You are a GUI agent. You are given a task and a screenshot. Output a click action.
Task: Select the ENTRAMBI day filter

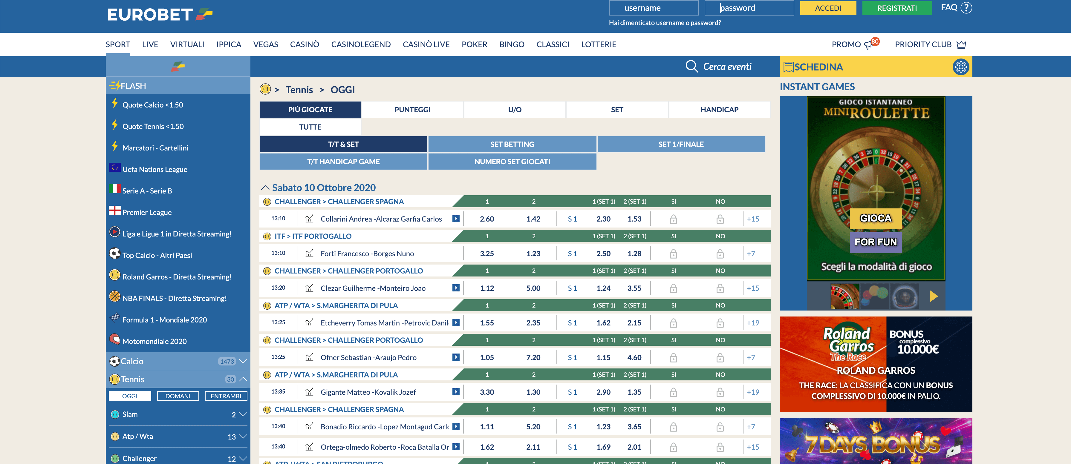pyautogui.click(x=226, y=396)
